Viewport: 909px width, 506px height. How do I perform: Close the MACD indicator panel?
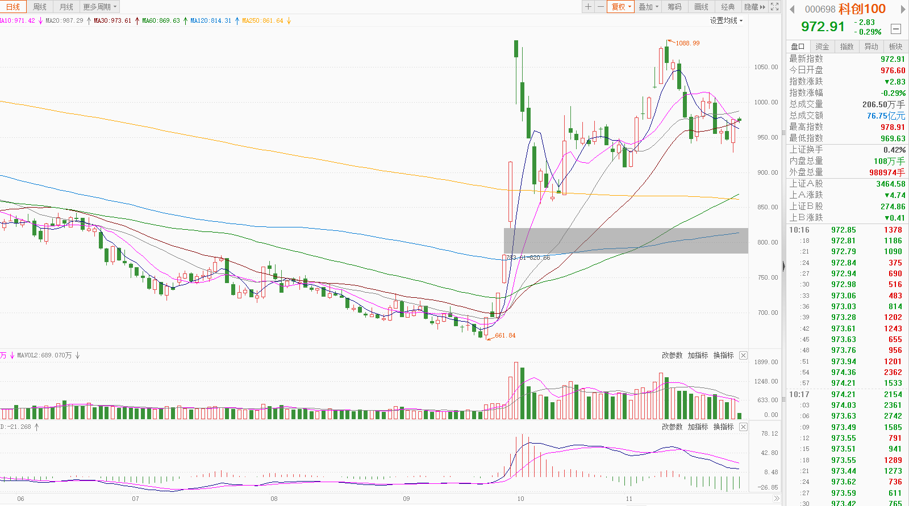click(743, 427)
